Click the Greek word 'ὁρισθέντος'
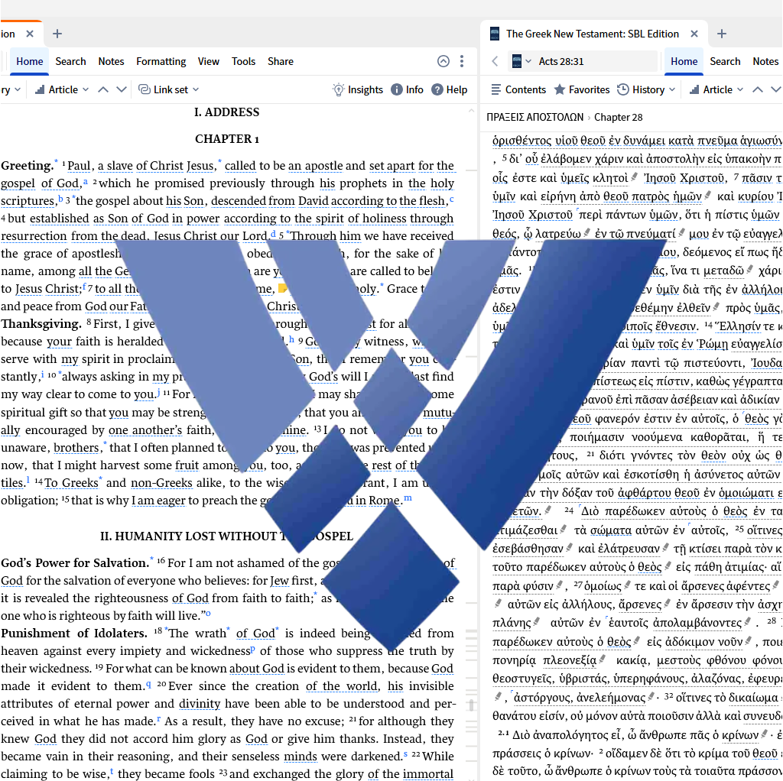The width and height of the screenshot is (783, 781). (521, 141)
